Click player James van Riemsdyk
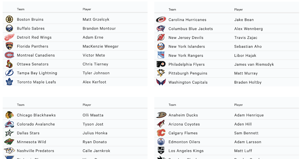 point(254,64)
